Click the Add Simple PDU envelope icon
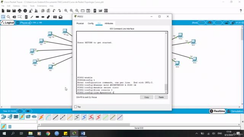The height and width of the screenshot is (137, 244). coord(55,17)
